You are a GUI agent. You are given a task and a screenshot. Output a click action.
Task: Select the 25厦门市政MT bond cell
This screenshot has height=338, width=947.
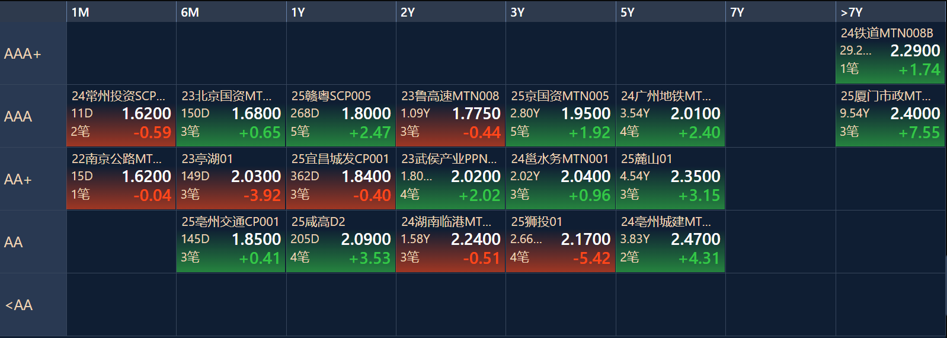(890, 116)
